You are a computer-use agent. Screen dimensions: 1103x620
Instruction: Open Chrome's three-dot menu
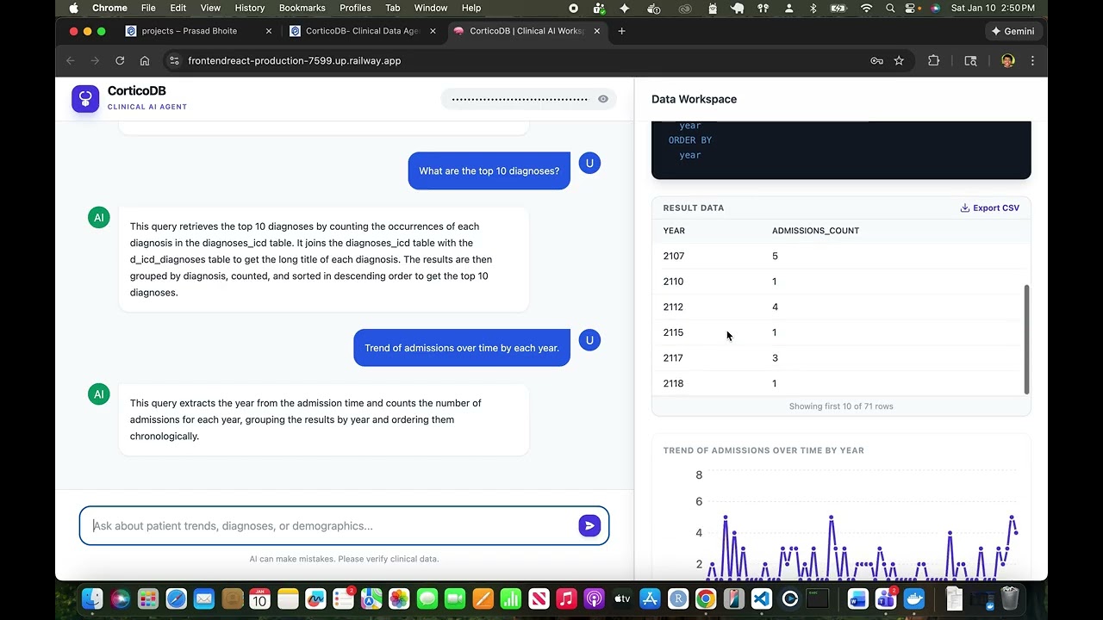pyautogui.click(x=1032, y=60)
